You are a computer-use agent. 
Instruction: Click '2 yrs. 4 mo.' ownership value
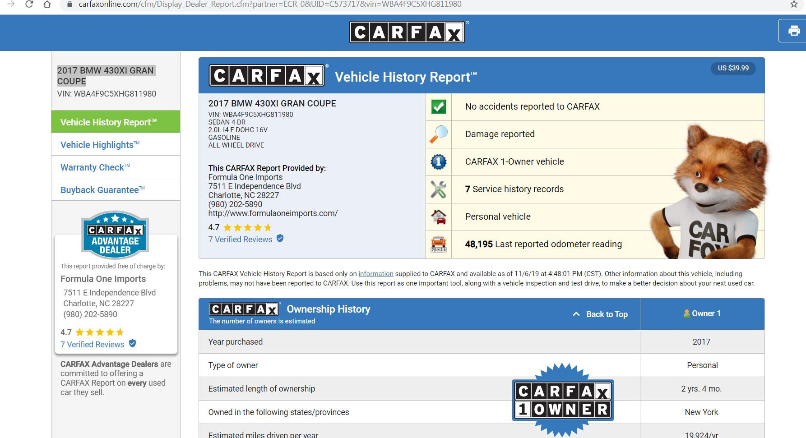pos(701,389)
